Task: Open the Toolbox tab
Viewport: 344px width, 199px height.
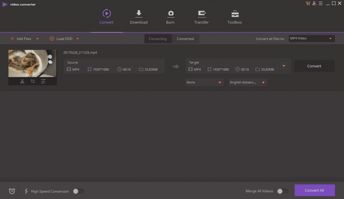Action: [x=234, y=17]
